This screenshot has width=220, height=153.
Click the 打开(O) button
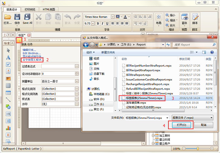tap(181, 125)
